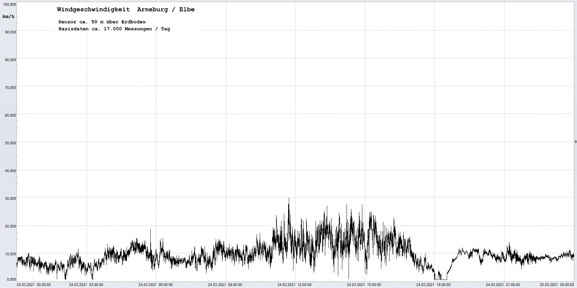
Task: Click the 'km/h' unit label
Action: 8,16
